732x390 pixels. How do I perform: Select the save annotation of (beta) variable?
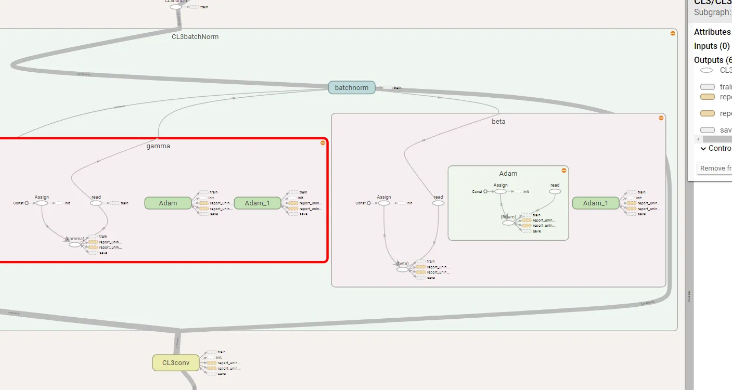tap(421, 278)
